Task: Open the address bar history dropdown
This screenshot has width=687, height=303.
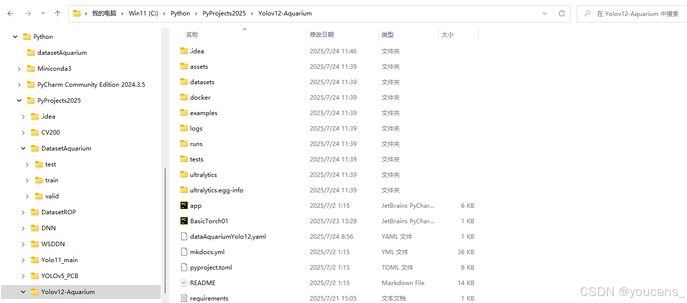Action: 545,13
